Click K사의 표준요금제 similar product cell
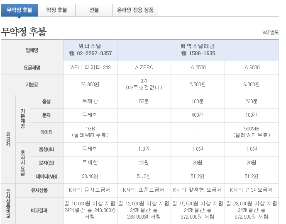The width and height of the screenshot is (286, 224). pos(144,190)
